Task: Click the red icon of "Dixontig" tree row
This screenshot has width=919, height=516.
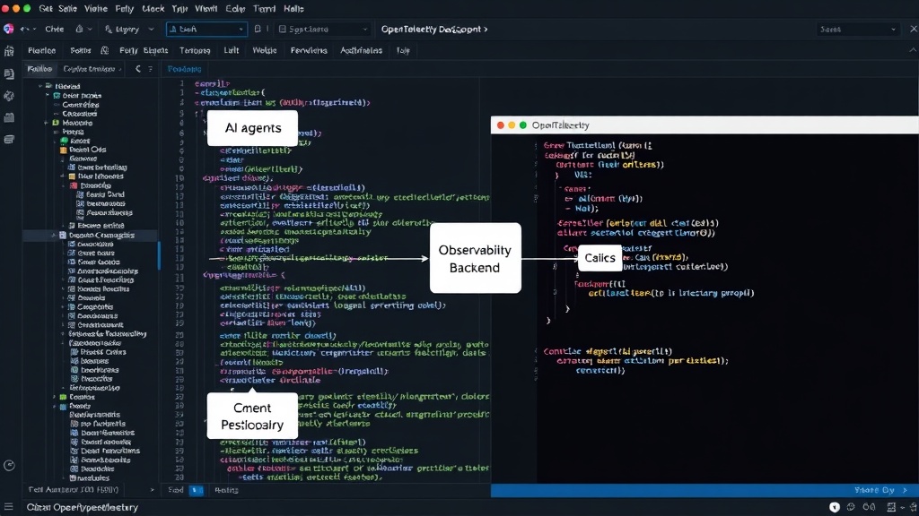Action: 74,185
